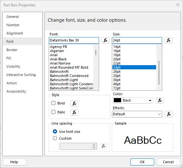Choose 20pt in size list
Viewport: 183px width, 168px height.
(134, 59)
